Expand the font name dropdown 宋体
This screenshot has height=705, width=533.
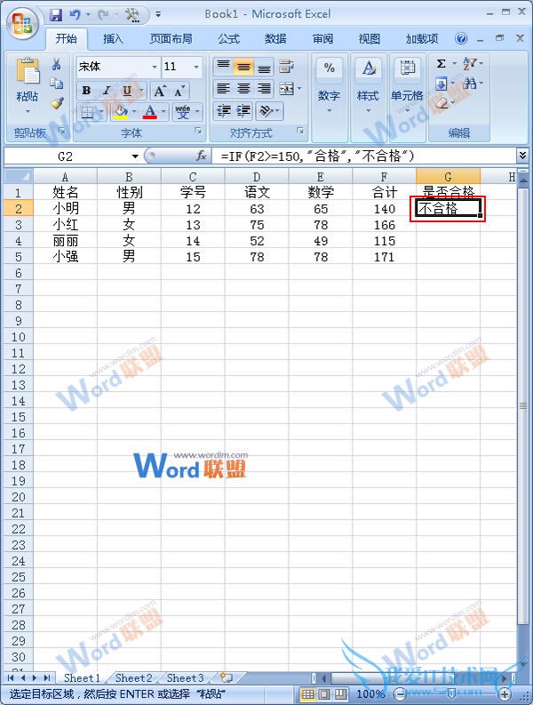click(x=155, y=67)
